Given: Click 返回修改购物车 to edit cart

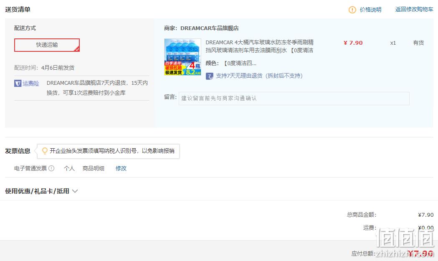Looking at the screenshot, I should tap(414, 10).
